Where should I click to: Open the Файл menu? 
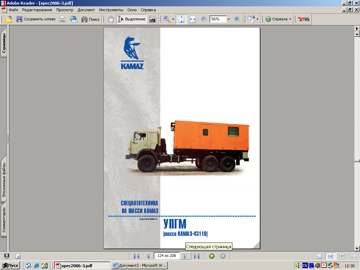(14, 10)
